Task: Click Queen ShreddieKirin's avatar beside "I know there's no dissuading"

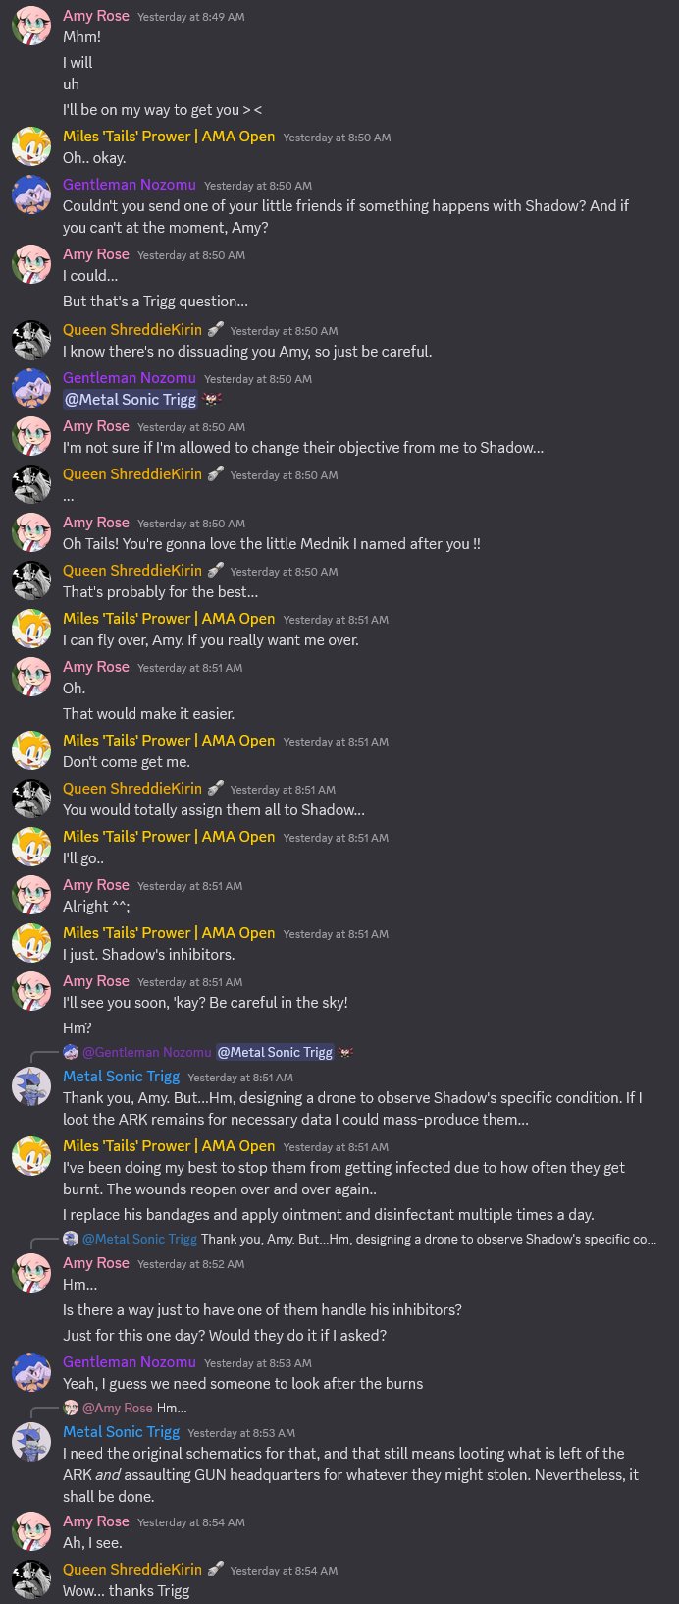Action: click(31, 340)
